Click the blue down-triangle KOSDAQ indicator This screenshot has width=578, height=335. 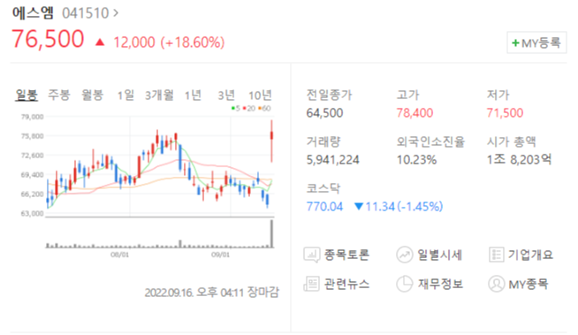coord(359,206)
